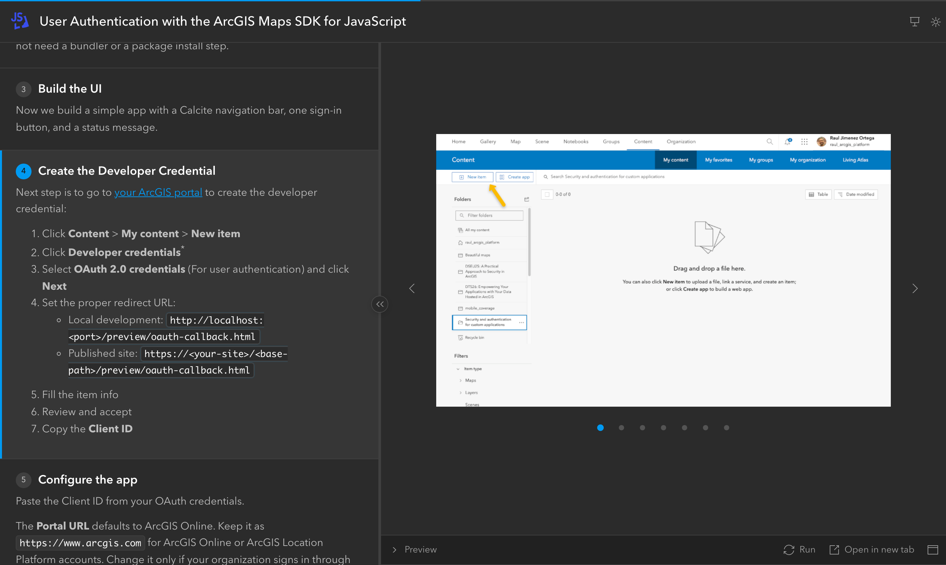Jump to step 5 Configure the app
The height and width of the screenshot is (565, 946).
(x=88, y=480)
